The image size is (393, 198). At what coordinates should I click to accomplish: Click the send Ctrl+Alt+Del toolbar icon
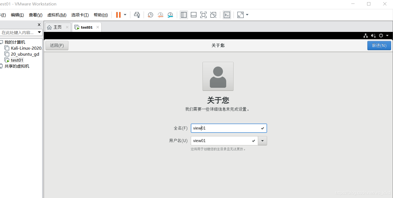click(x=137, y=15)
